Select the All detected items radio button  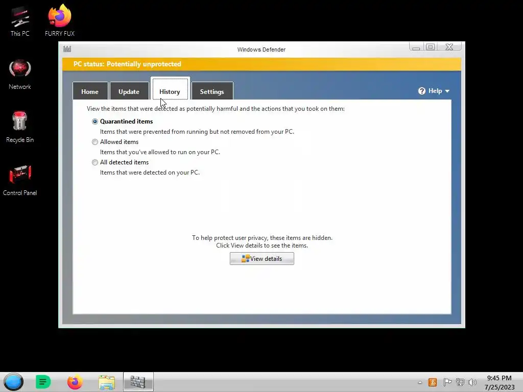95,162
